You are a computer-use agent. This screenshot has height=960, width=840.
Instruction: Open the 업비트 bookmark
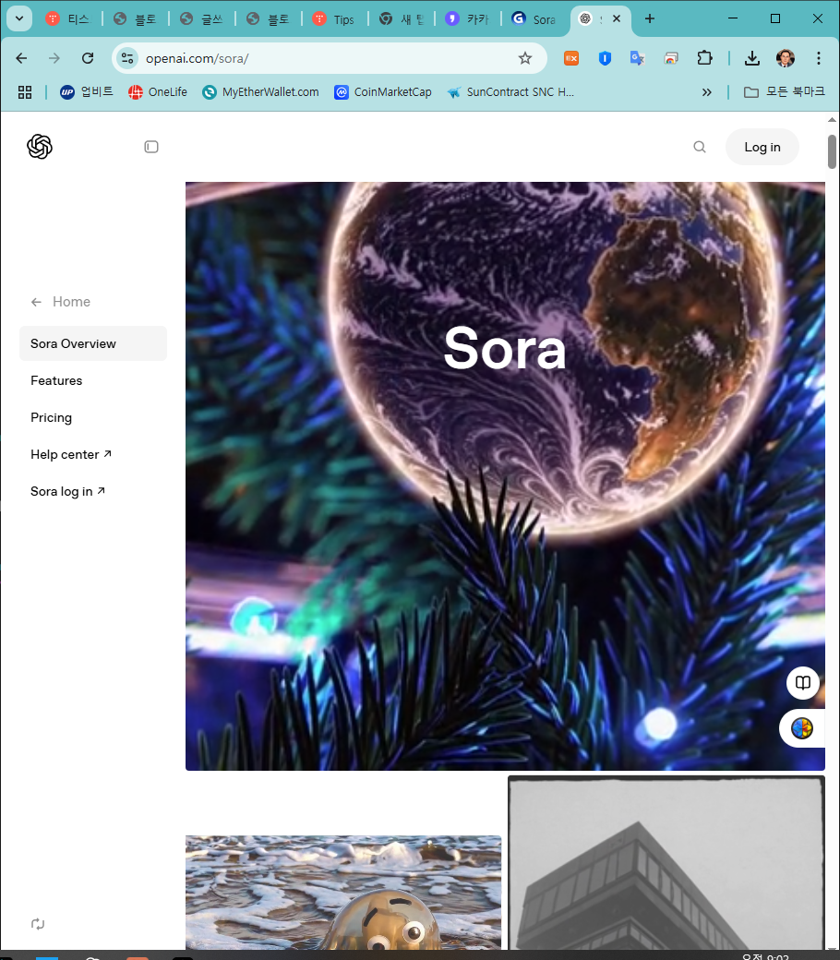click(x=87, y=91)
